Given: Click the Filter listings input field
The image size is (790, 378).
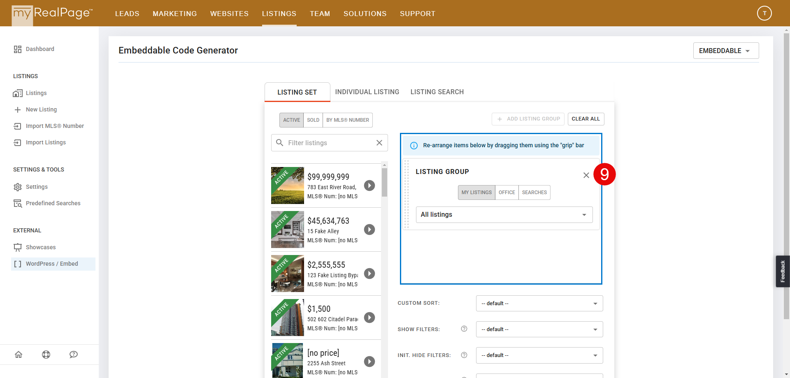Looking at the screenshot, I should (329, 143).
